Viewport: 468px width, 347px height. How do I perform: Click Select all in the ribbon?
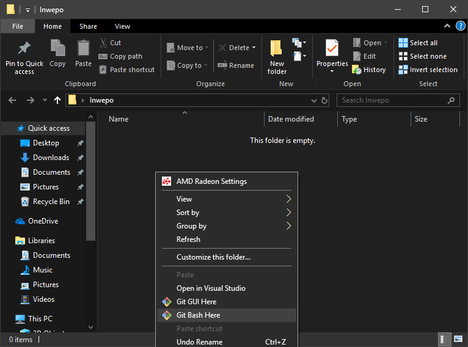click(423, 43)
